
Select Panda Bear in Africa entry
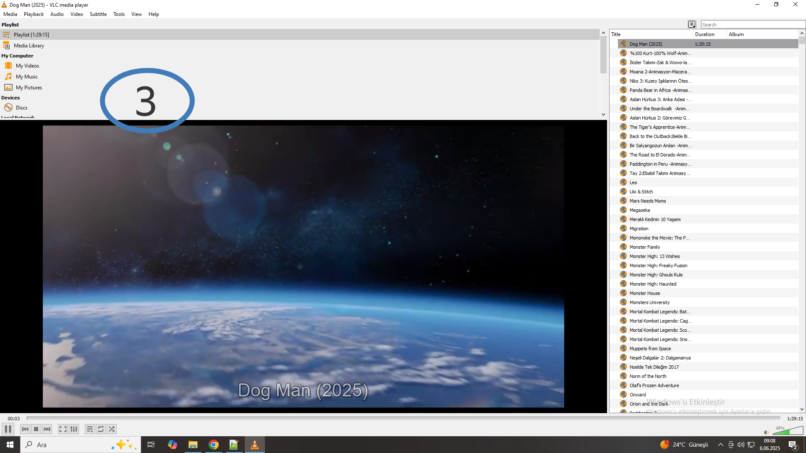pos(708,90)
